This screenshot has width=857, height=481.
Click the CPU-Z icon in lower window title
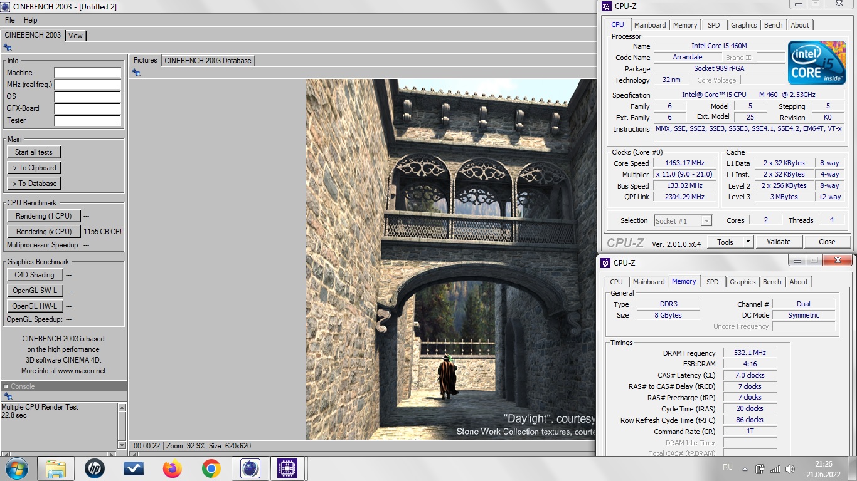coord(605,263)
